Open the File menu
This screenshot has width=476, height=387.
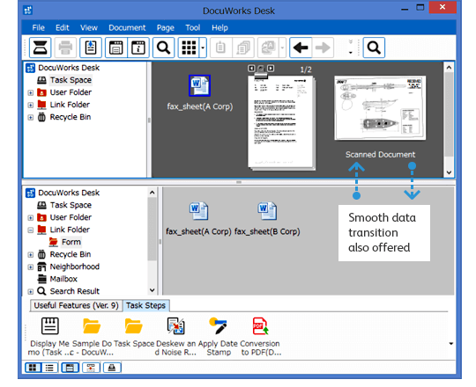[38, 28]
